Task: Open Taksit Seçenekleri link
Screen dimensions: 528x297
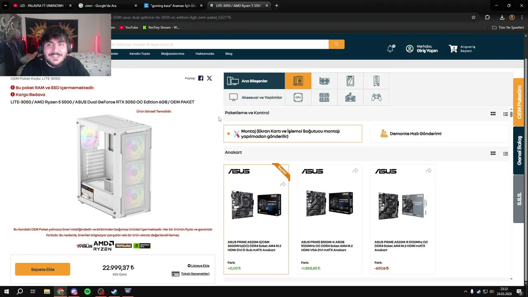Action: click(191, 273)
